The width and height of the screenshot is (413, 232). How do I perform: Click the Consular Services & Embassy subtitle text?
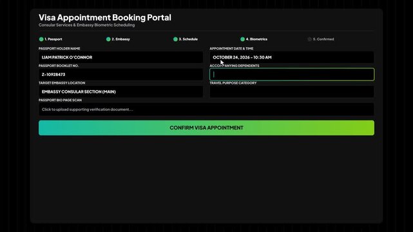tap(86, 25)
